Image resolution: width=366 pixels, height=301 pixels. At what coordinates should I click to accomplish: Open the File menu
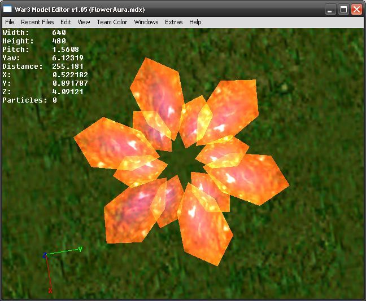[10, 22]
